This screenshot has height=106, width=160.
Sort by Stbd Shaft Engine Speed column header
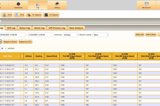point(149,56)
